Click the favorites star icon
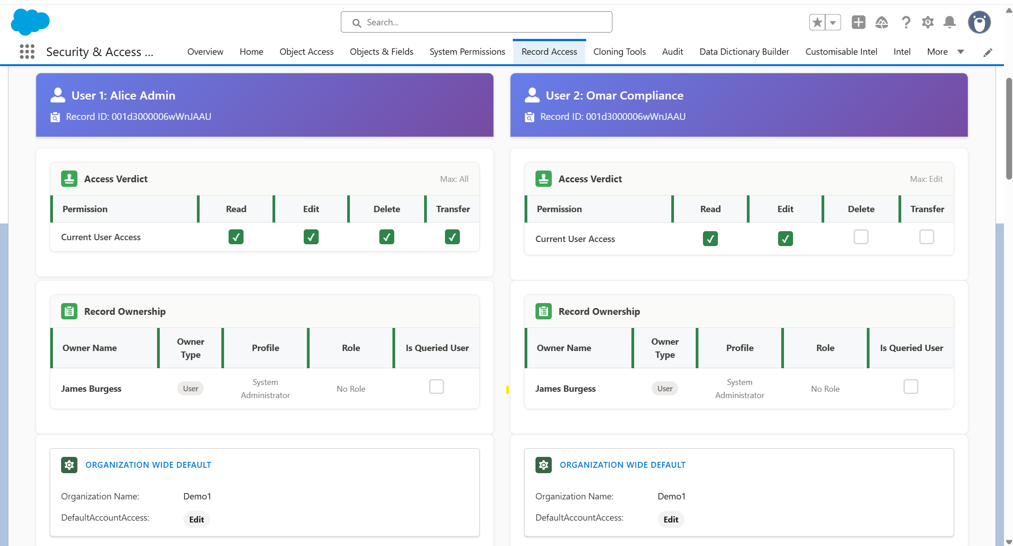Image resolution: width=1013 pixels, height=546 pixels. click(x=817, y=22)
